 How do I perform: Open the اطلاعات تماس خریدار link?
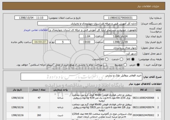click(36, 30)
